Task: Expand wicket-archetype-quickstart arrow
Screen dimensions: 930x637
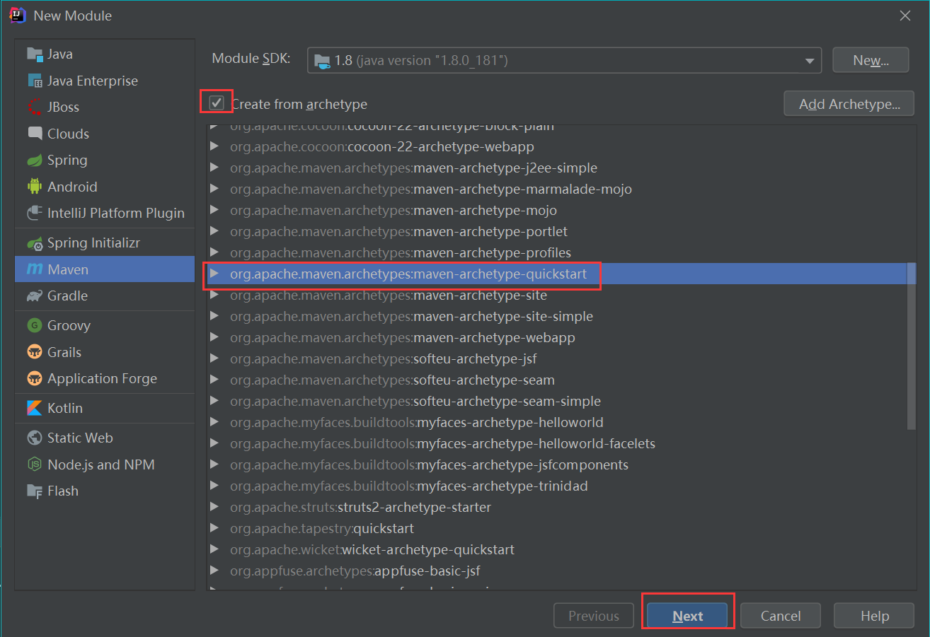Action: [x=214, y=549]
